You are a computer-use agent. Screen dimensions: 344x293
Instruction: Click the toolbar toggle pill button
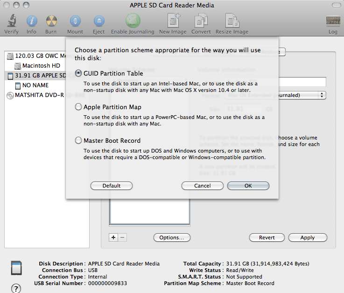point(336,5)
